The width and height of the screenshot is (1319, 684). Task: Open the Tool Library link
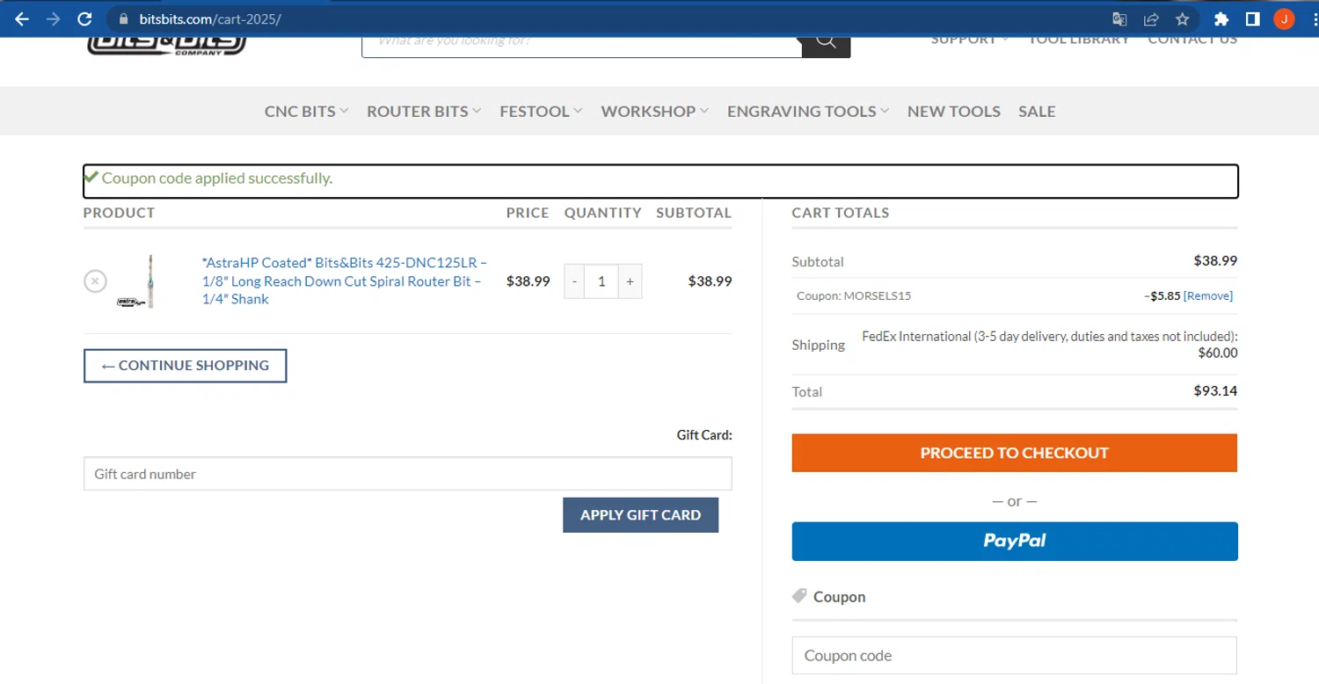1078,40
